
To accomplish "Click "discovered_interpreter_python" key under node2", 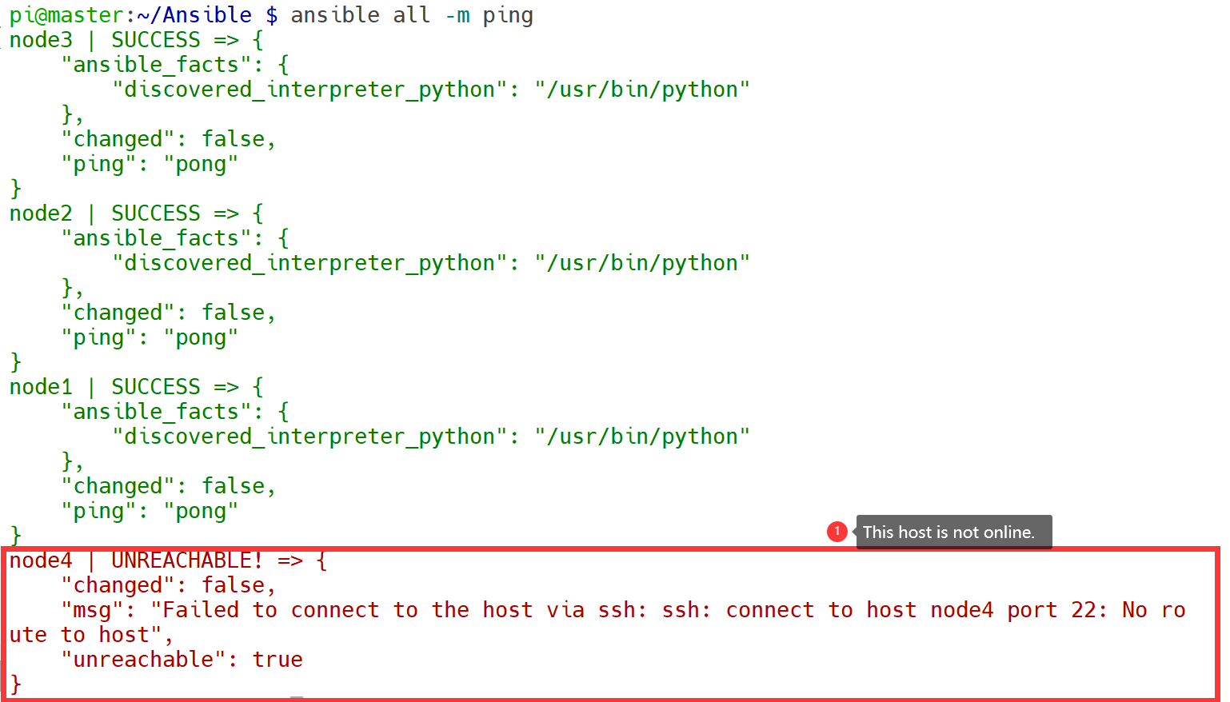I will pos(309,263).
